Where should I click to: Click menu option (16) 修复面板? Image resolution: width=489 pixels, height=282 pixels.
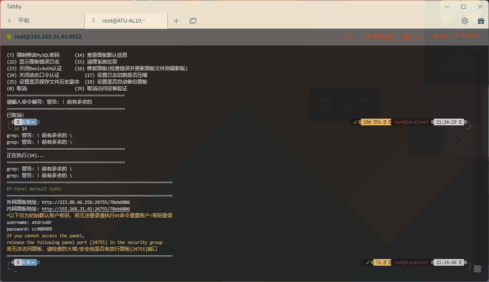pyautogui.click(x=131, y=69)
